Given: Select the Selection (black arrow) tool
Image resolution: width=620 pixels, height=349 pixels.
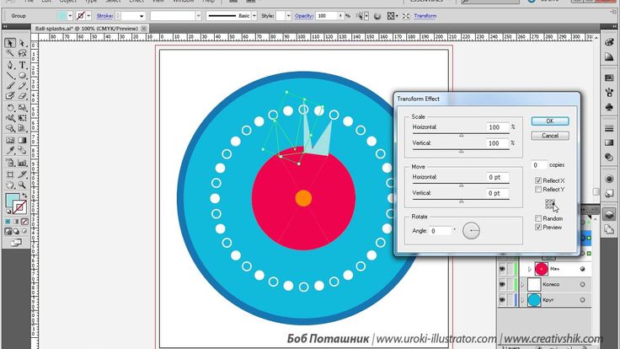Looking at the screenshot, I should (x=10, y=43).
